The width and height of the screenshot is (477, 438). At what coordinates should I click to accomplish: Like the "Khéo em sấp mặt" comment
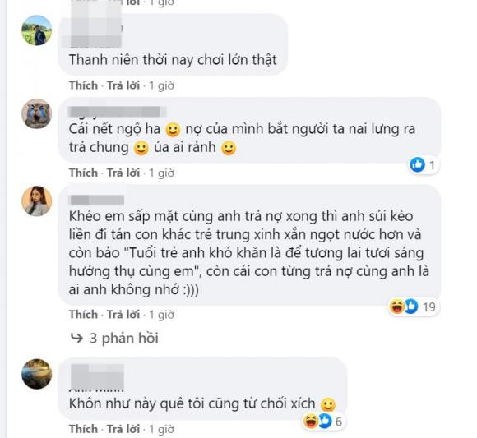[x=83, y=314]
